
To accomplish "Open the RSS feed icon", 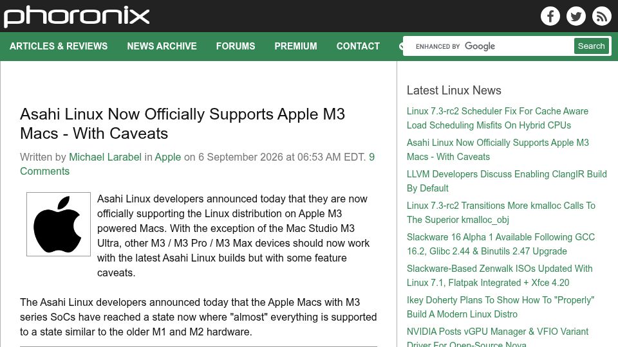I will tap(601, 16).
